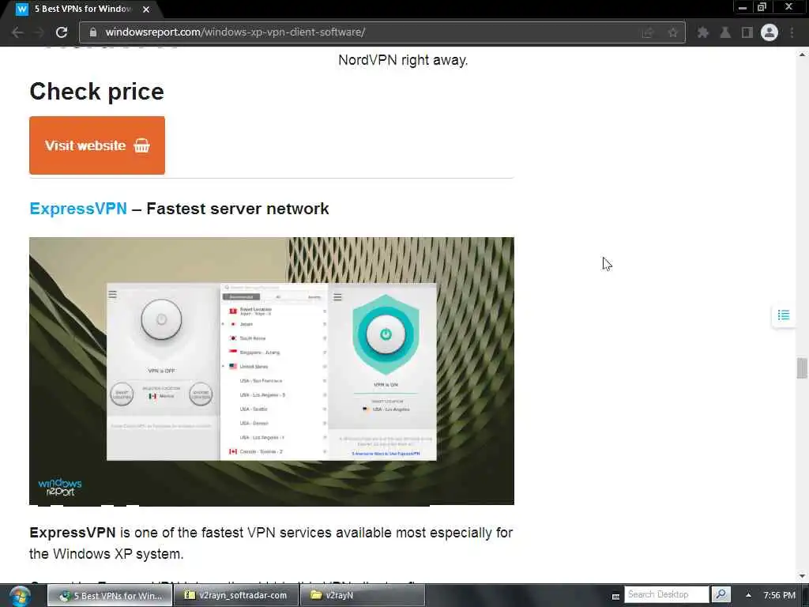
Task: Open the user profile avatar
Action: [769, 32]
